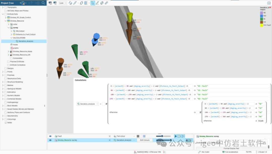The width and height of the screenshot is (272, 154).
Task: Open the graphs item icon in tree
Action: click(11, 48)
